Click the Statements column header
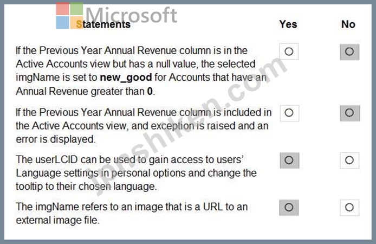Viewport: 376px width, 244px height. click(x=103, y=24)
